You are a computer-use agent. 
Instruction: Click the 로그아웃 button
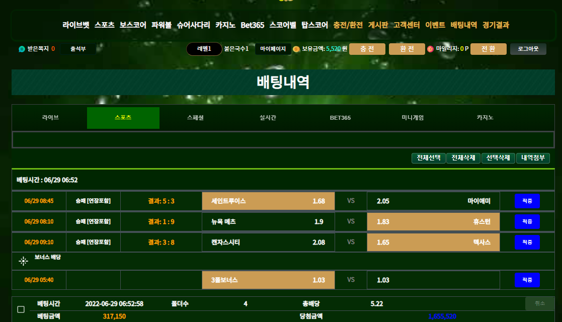tap(528, 49)
